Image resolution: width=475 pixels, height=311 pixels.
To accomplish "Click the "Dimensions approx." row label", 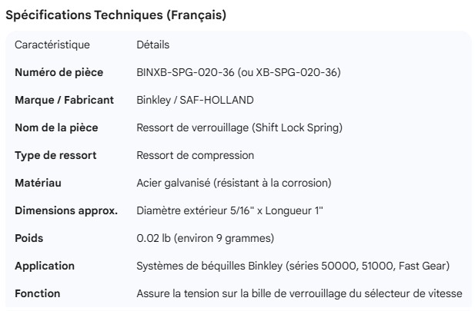I will pos(66,210).
